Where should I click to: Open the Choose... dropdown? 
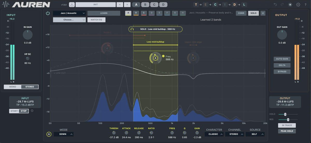click(x=69, y=20)
